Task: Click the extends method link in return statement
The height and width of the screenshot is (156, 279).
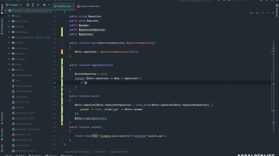Action: point(140,136)
